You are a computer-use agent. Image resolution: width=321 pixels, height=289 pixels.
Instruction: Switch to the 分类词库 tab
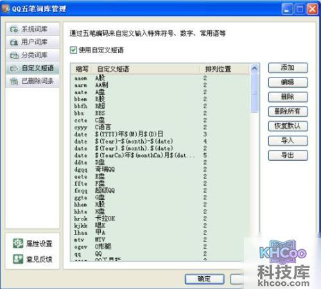click(33, 55)
